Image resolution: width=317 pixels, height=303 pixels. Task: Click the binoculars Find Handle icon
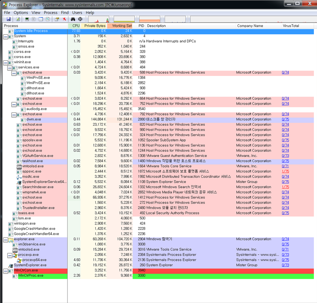73,19
